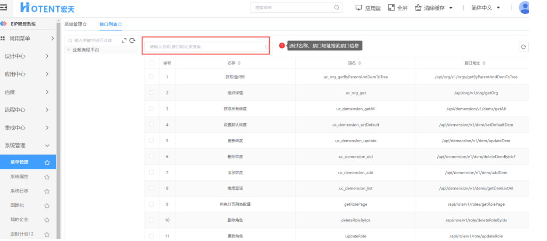Expand the 应用中心 sidebar group
This screenshot has width=547, height=241.
[47, 74]
